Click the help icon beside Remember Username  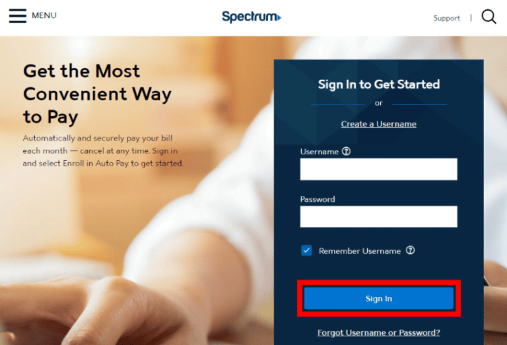point(411,250)
